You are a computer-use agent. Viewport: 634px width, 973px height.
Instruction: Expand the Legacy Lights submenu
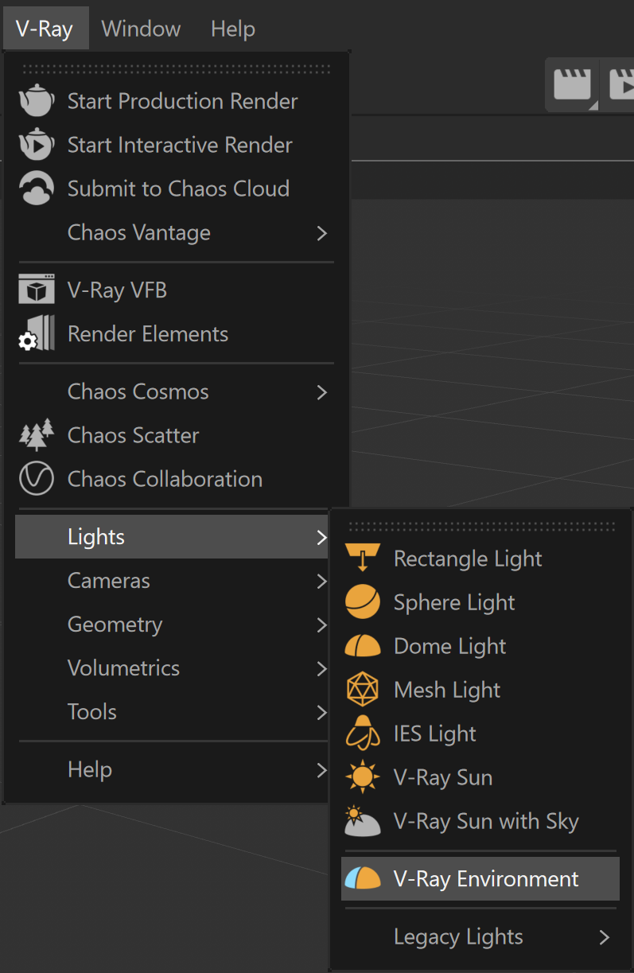[480, 937]
